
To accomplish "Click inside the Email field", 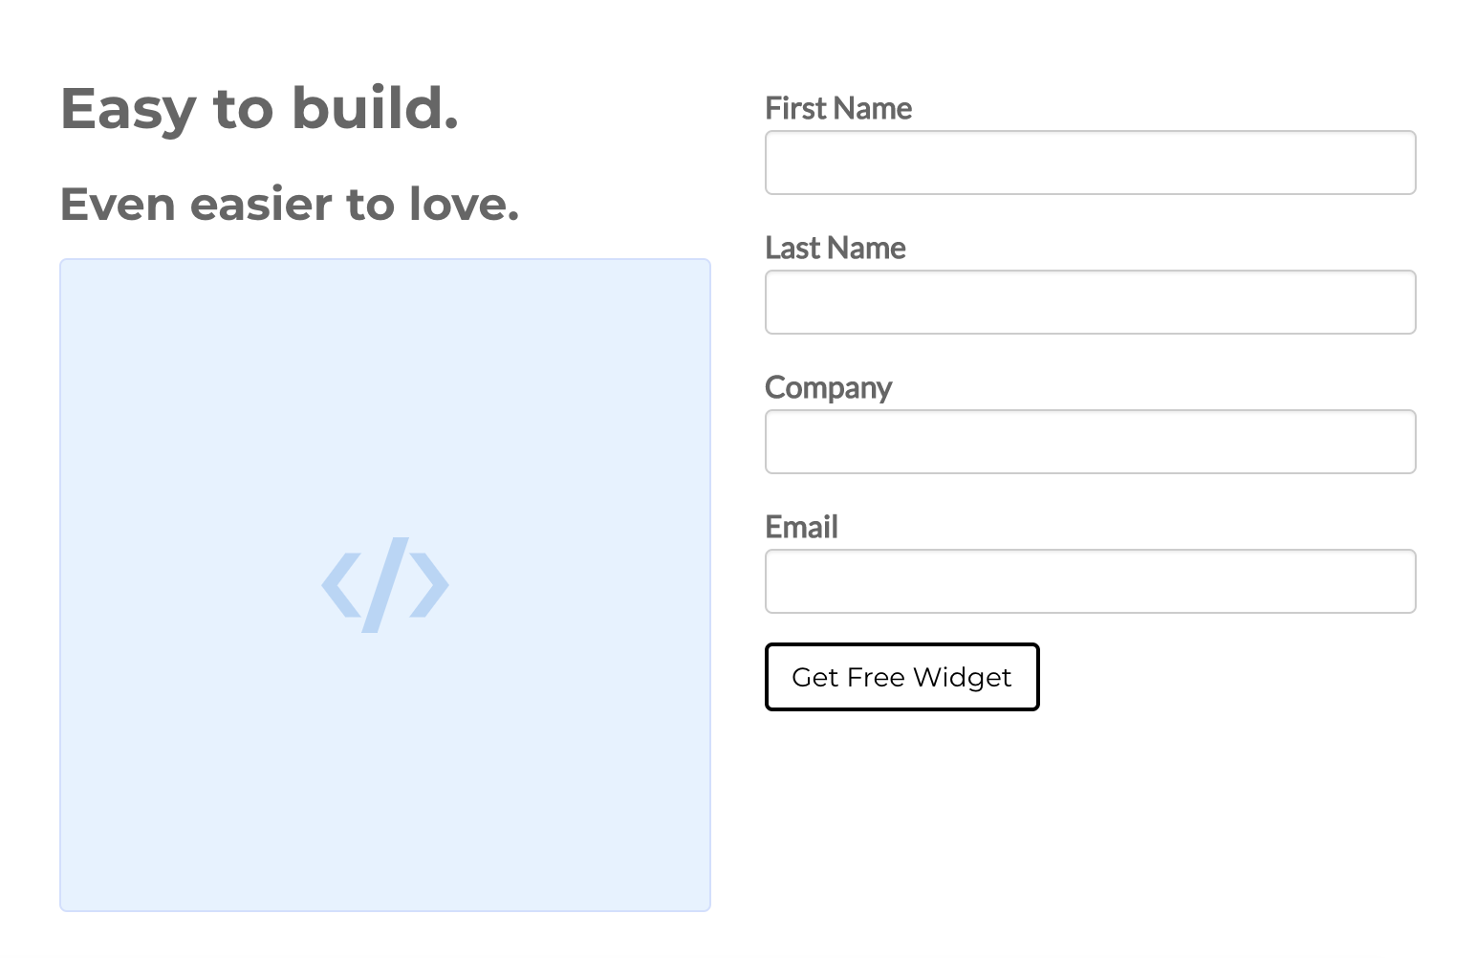I will 1090,581.
